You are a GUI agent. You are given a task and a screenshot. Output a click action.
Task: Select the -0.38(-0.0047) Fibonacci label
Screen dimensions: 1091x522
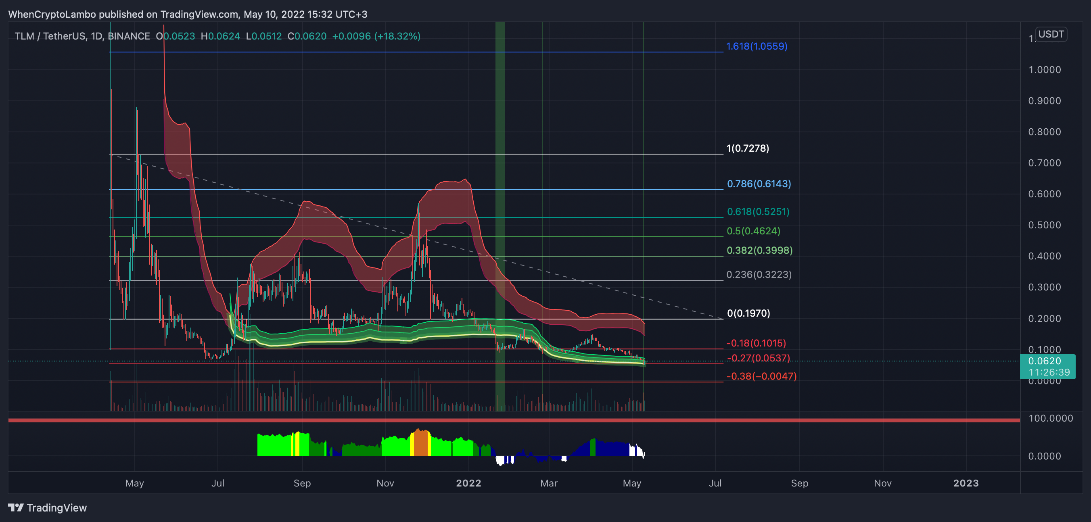click(761, 376)
